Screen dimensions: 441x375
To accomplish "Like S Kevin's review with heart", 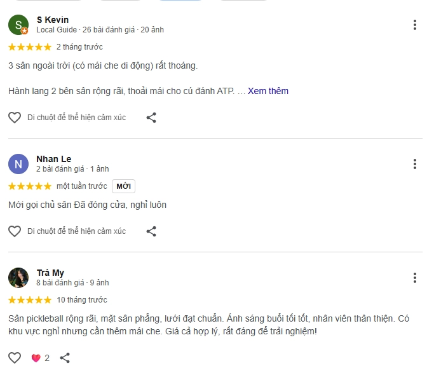I will 15,118.
